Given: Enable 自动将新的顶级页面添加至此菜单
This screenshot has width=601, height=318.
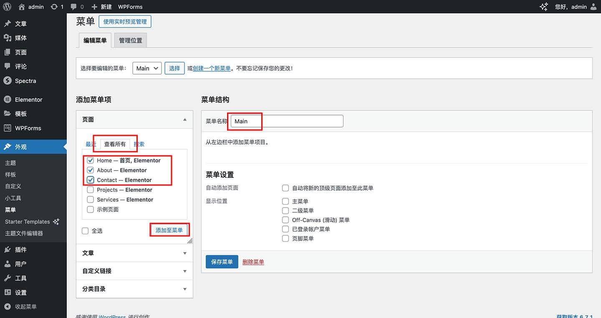Looking at the screenshot, I should [285, 188].
